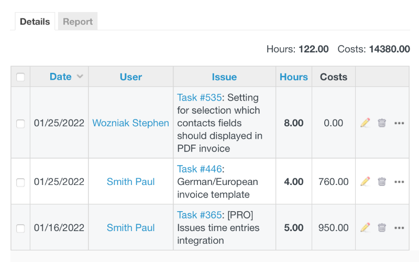Delete the Task #535 time entry
This screenshot has height=262, width=419.
[382, 123]
